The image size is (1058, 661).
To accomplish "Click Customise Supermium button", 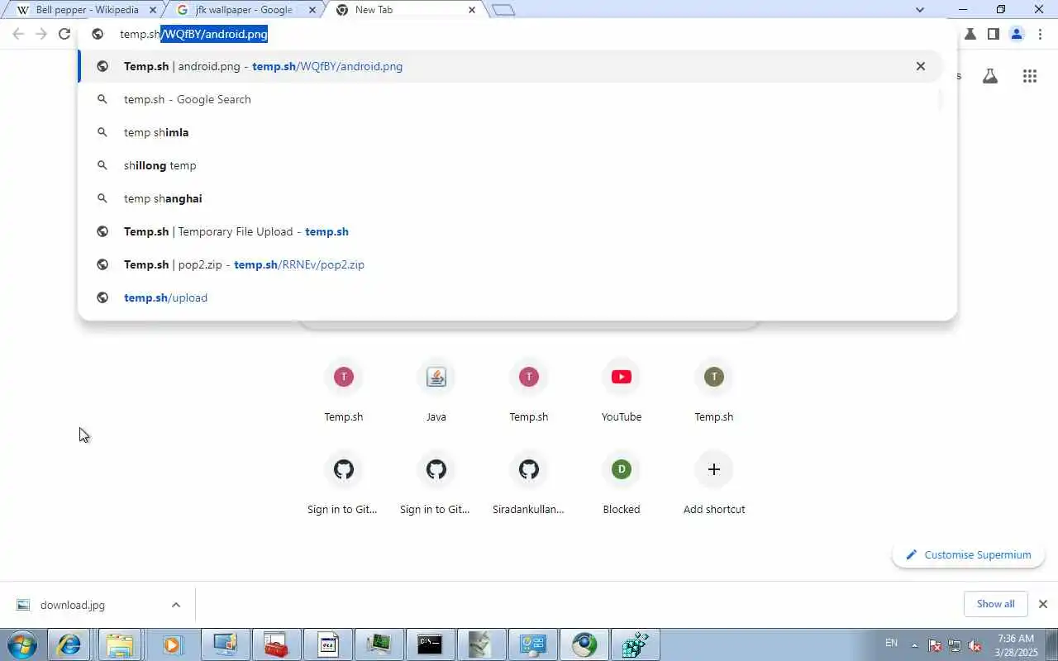I will [x=969, y=554].
